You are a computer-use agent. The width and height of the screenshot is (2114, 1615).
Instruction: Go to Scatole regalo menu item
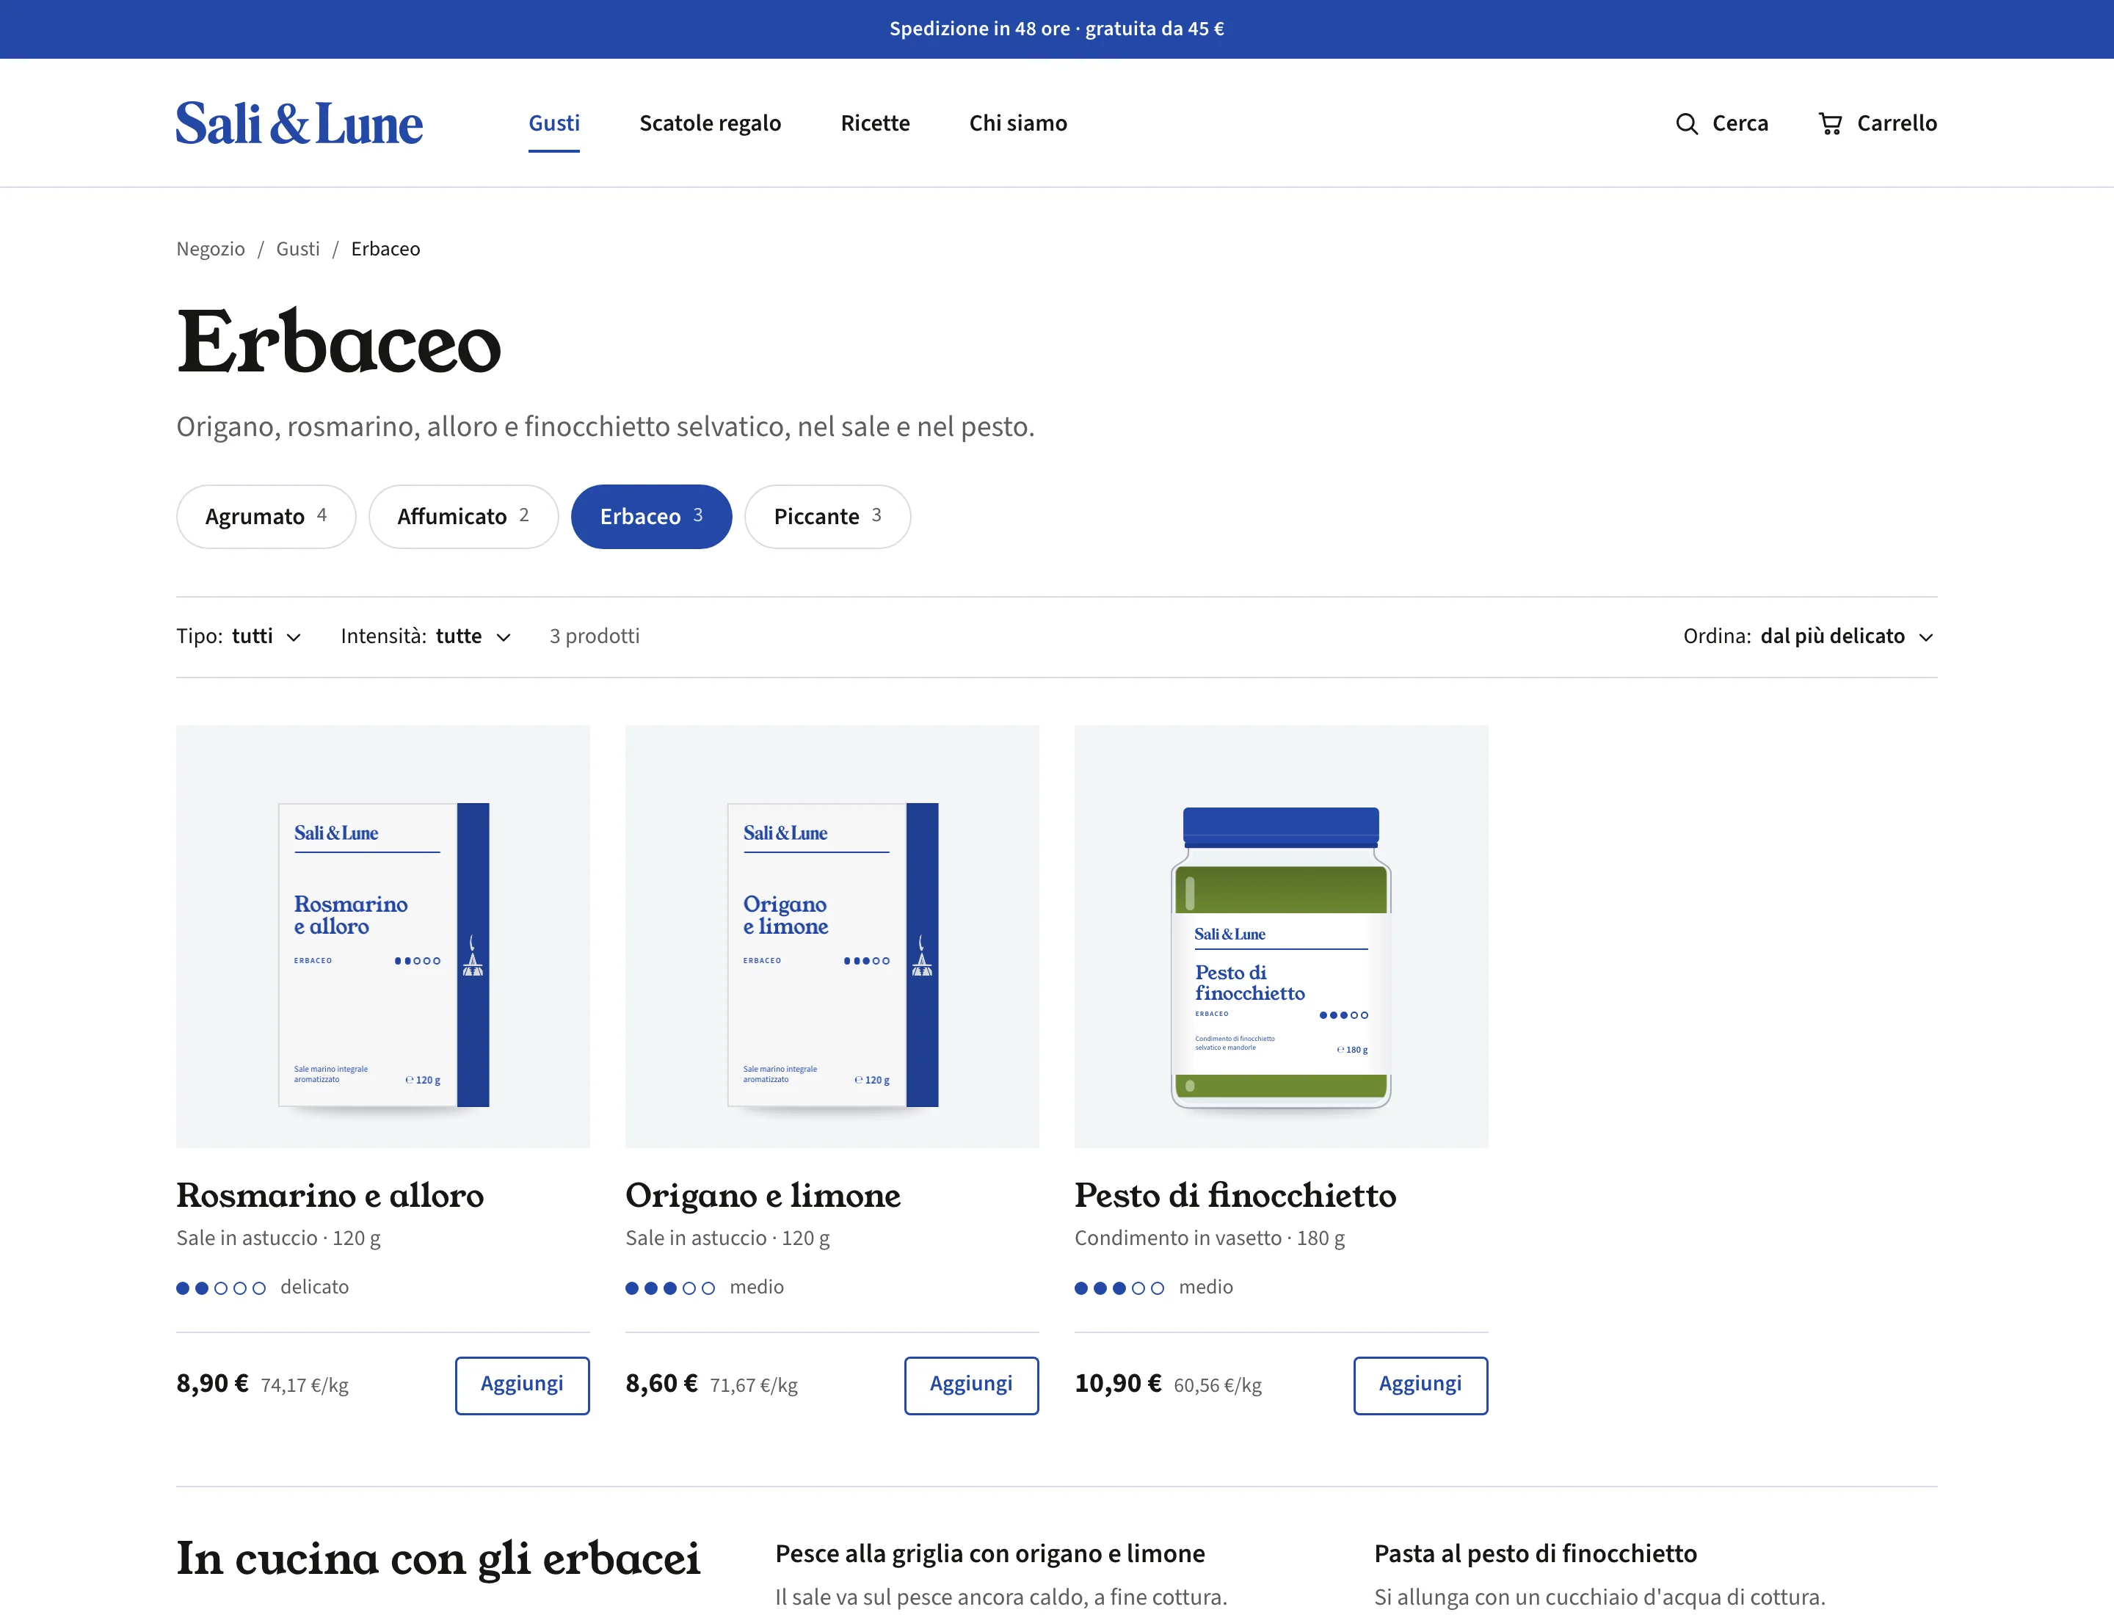[x=711, y=123]
